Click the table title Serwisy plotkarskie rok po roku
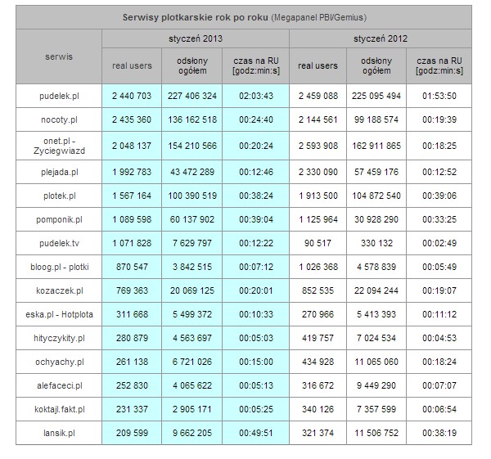The height and width of the screenshot is (459, 491). click(195, 17)
